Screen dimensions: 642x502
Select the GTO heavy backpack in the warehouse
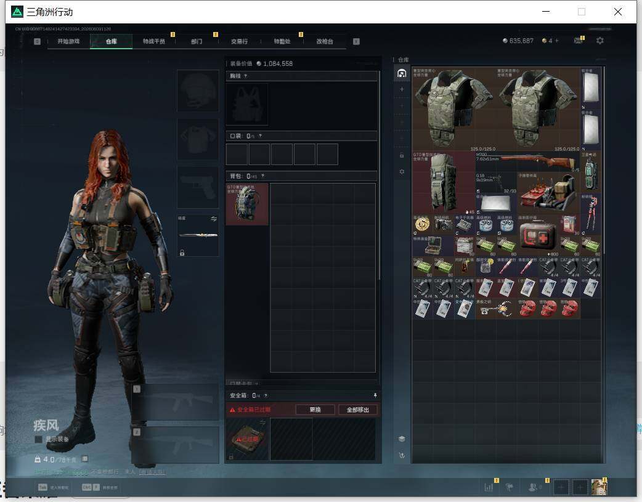click(x=444, y=183)
